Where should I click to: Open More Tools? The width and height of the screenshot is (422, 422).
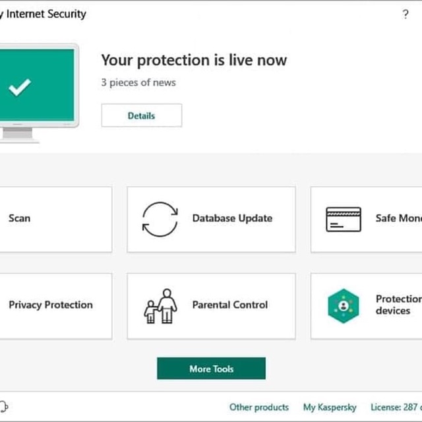[211, 369]
